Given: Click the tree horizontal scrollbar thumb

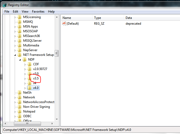Looking at the screenshot, I should pyautogui.click(x=27, y=124).
